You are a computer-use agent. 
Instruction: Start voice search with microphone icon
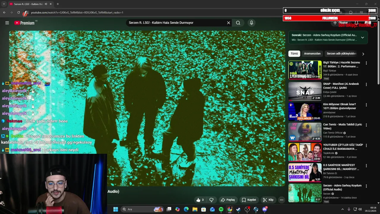point(251,23)
